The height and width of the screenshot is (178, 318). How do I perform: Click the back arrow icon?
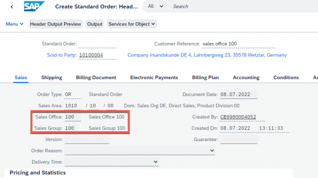(12, 7)
